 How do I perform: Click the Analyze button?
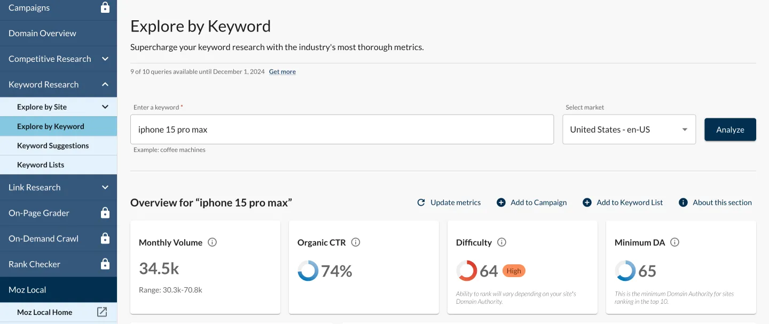(x=729, y=129)
